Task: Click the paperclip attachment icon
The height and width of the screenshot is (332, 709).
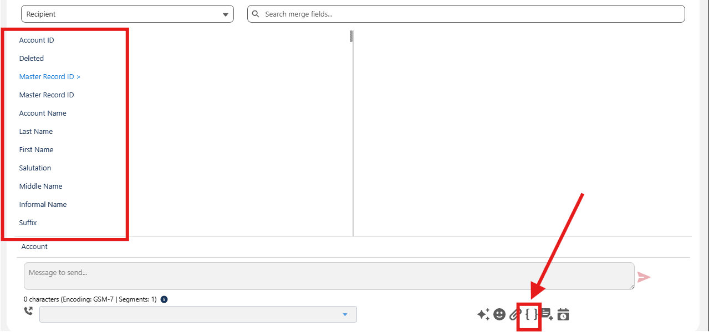Action: point(516,314)
